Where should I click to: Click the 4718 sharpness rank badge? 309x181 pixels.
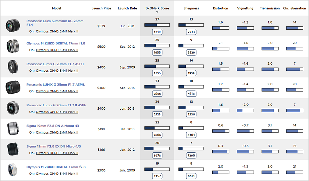(191, 94)
